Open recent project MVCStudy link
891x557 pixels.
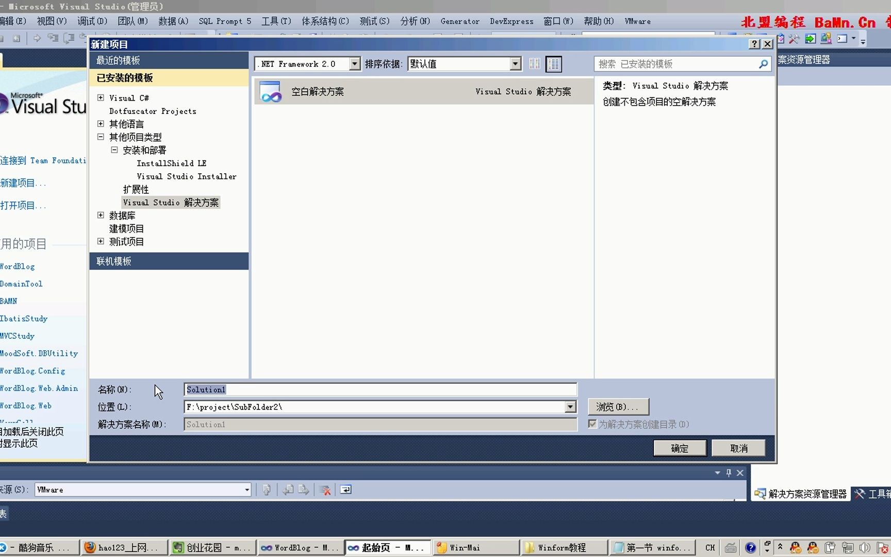pos(18,336)
